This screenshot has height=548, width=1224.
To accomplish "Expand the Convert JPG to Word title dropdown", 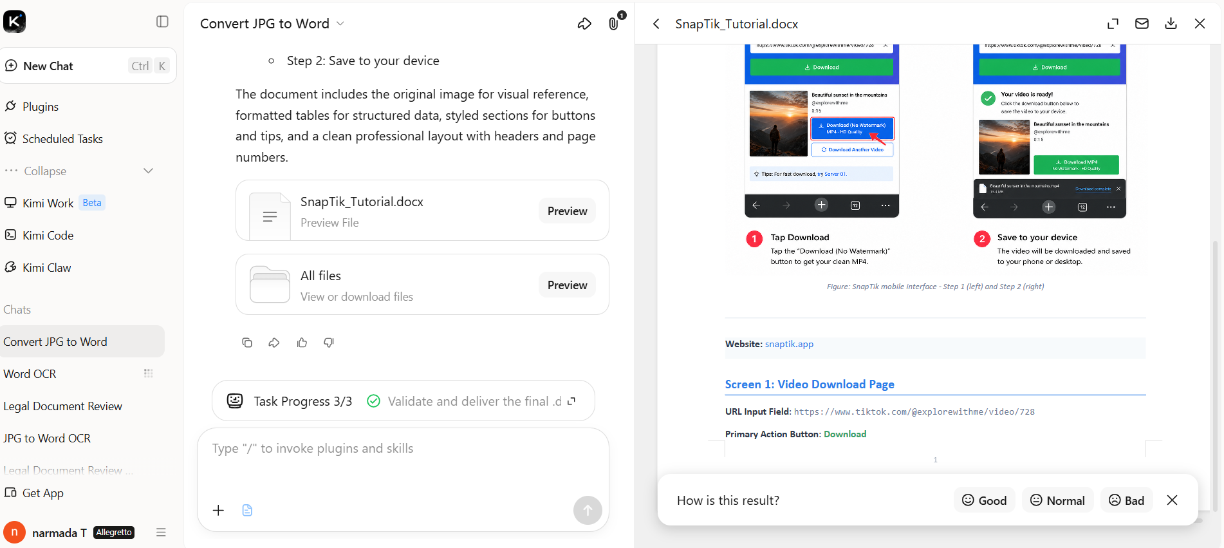I will [340, 24].
